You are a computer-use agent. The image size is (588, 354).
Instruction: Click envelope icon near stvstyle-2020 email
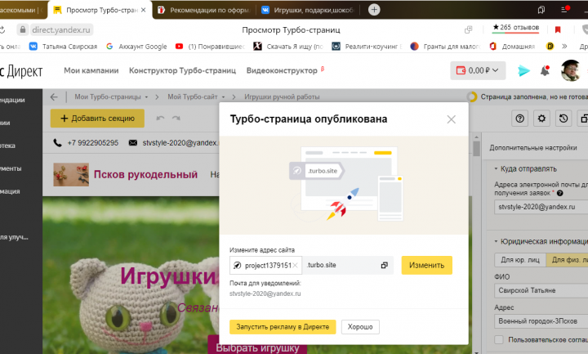coord(133,142)
